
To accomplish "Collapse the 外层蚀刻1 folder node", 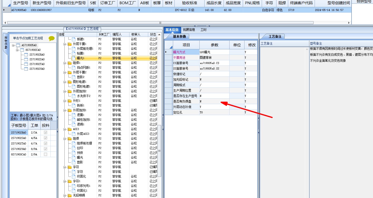I will [x=65, y=110].
